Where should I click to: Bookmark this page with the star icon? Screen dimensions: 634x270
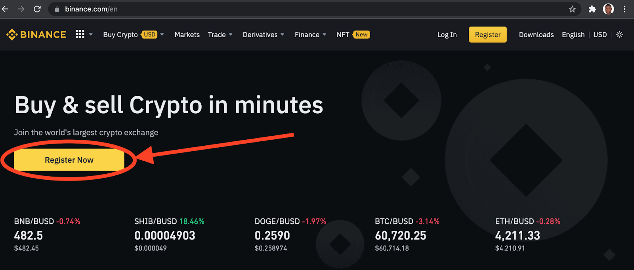[x=572, y=9]
